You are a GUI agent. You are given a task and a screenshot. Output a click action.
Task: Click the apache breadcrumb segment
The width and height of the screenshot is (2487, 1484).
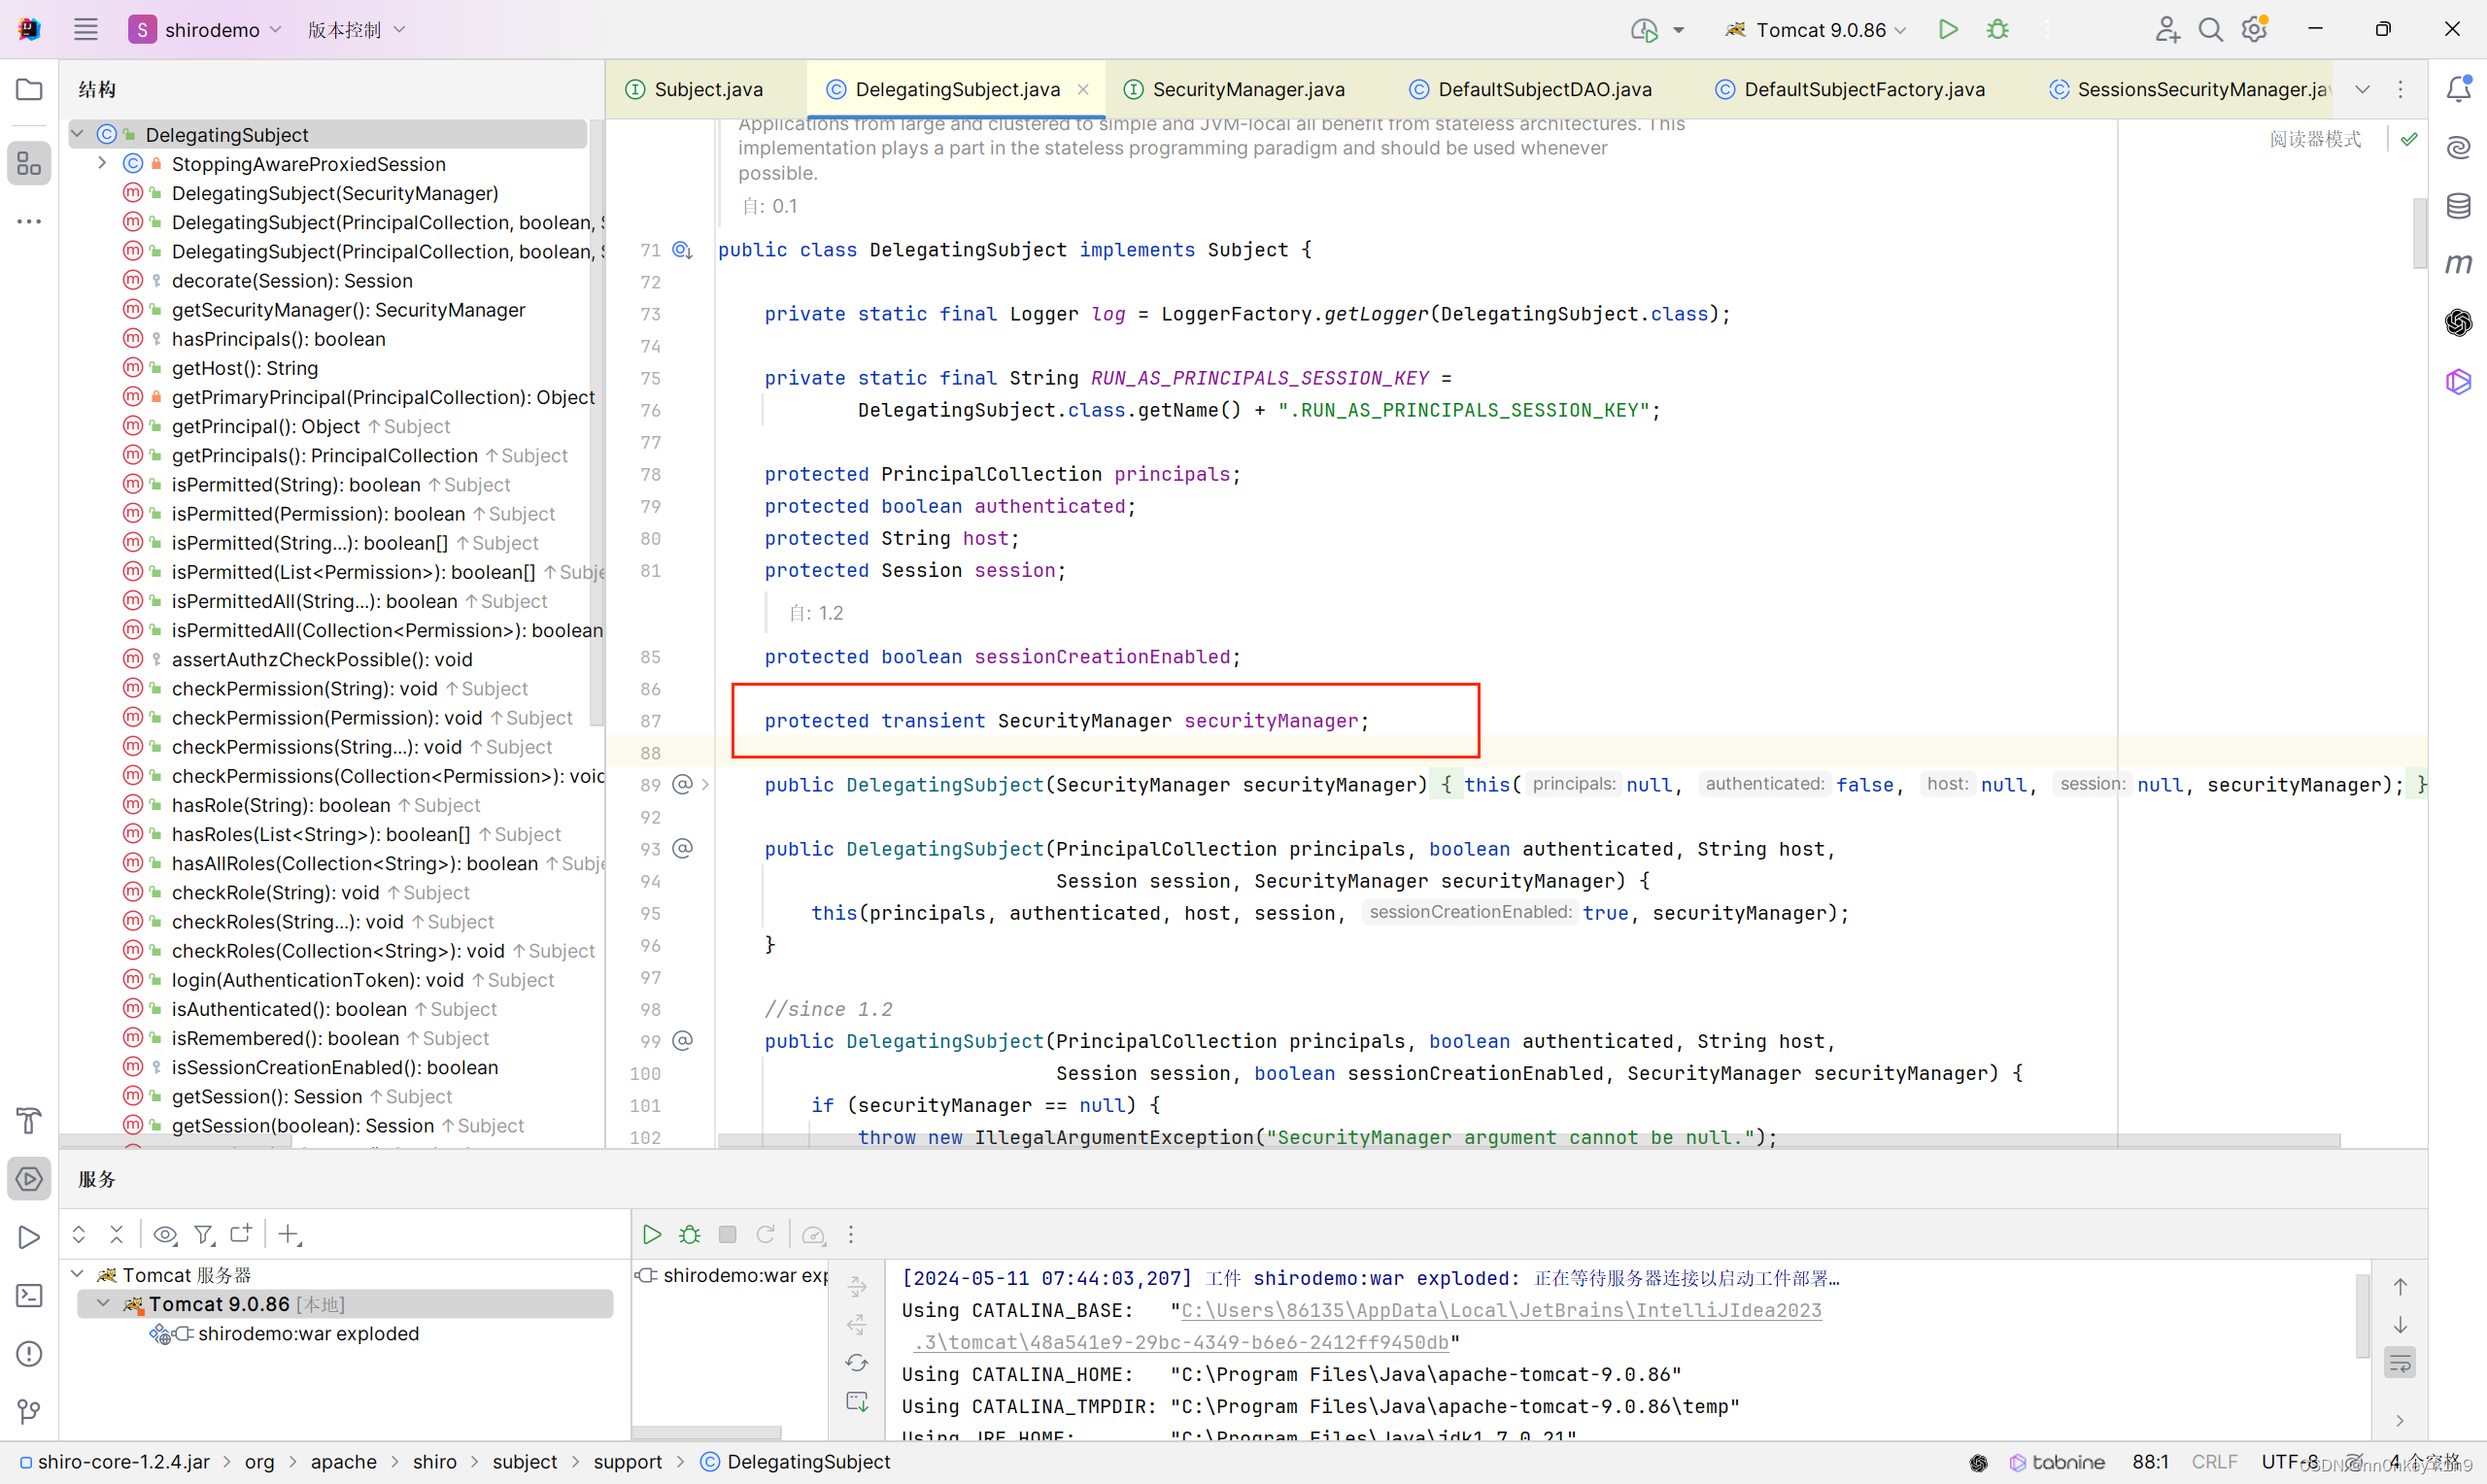pos(343,1461)
